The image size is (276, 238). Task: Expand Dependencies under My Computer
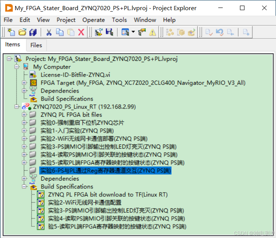point(24,91)
